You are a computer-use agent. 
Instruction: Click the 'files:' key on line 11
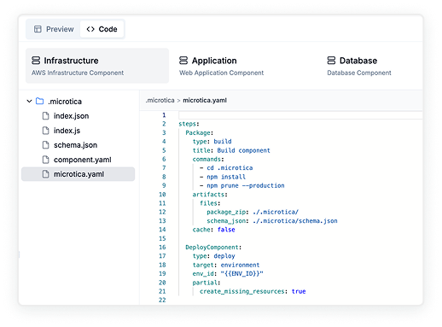(210, 203)
